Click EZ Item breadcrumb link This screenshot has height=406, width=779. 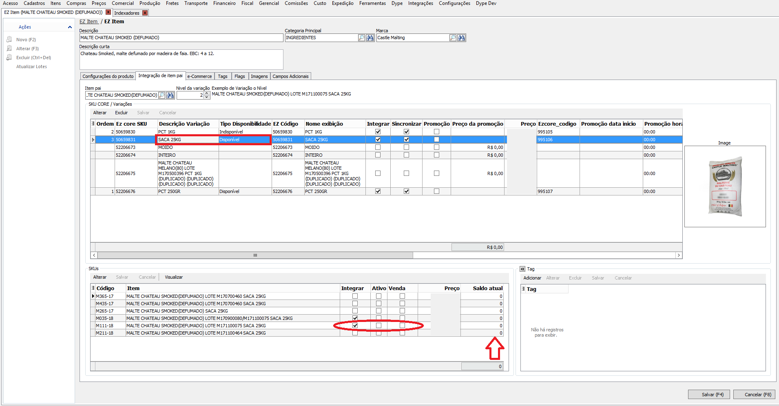point(89,22)
